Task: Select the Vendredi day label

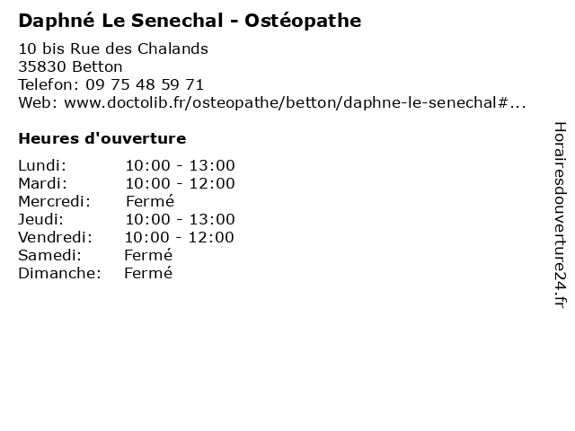Action: [x=55, y=237]
